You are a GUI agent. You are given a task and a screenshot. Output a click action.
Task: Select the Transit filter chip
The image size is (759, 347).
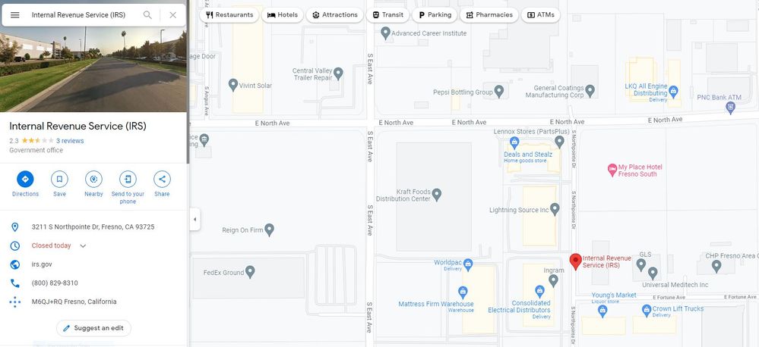coord(387,15)
